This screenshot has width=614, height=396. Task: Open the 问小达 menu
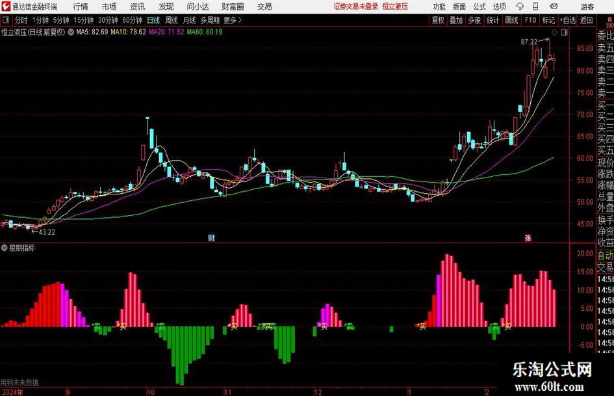click(x=198, y=7)
